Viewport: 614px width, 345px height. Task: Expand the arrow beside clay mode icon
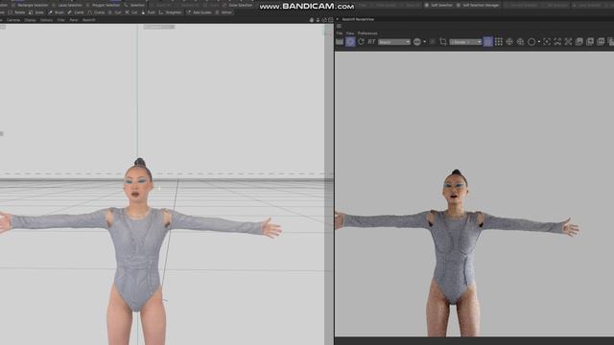click(424, 42)
